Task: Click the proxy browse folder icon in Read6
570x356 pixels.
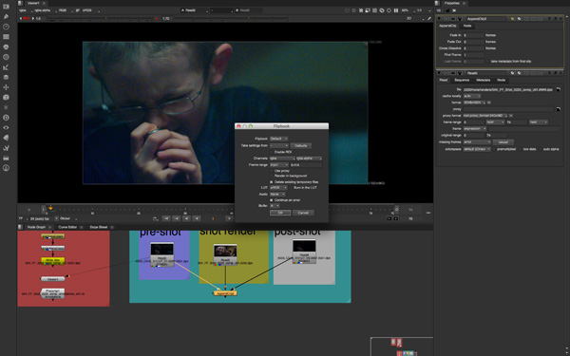Action: 559,109
